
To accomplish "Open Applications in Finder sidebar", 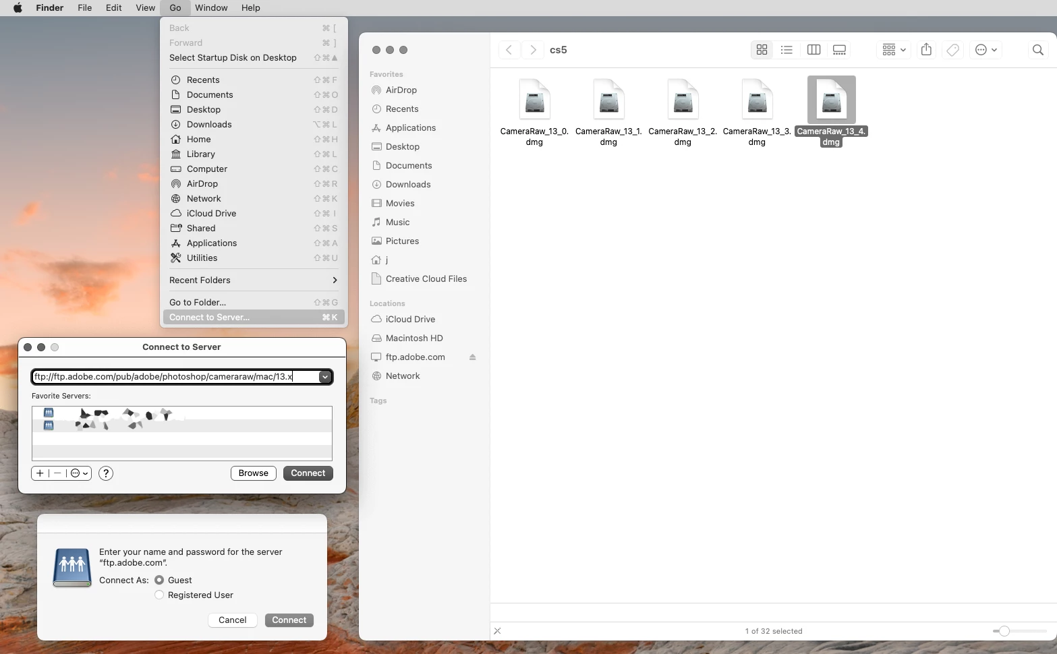I will point(411,128).
